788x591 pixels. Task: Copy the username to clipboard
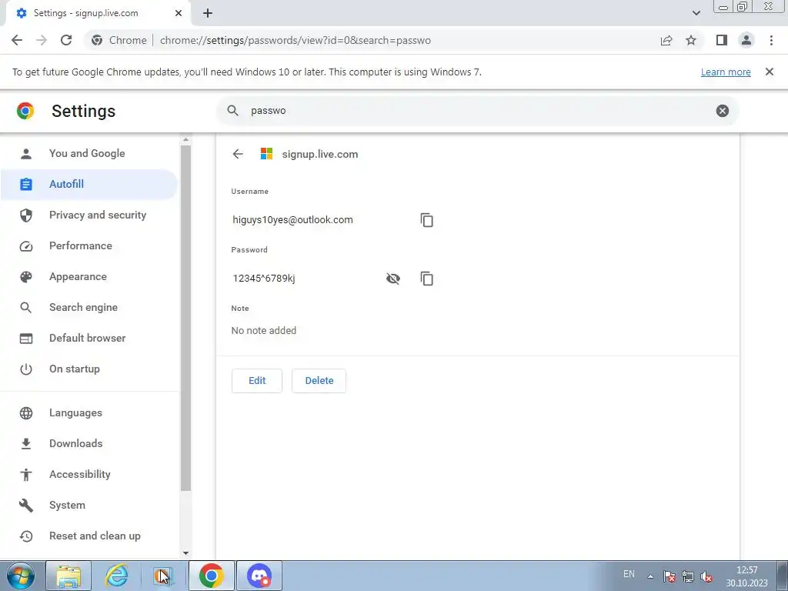tap(426, 220)
